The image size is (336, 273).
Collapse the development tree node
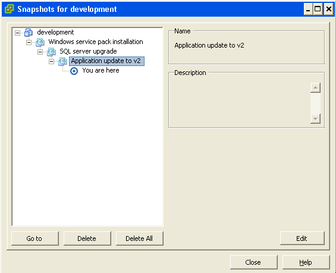tap(18, 33)
